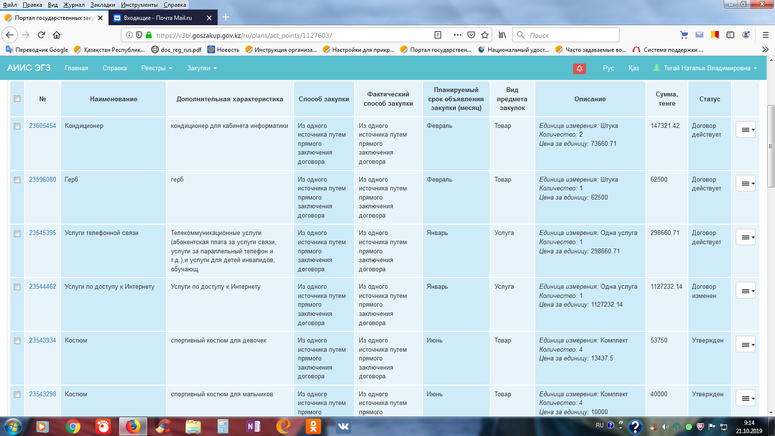Open the browser home page icon
Viewport: 775px width, 436px height.
tap(57, 35)
